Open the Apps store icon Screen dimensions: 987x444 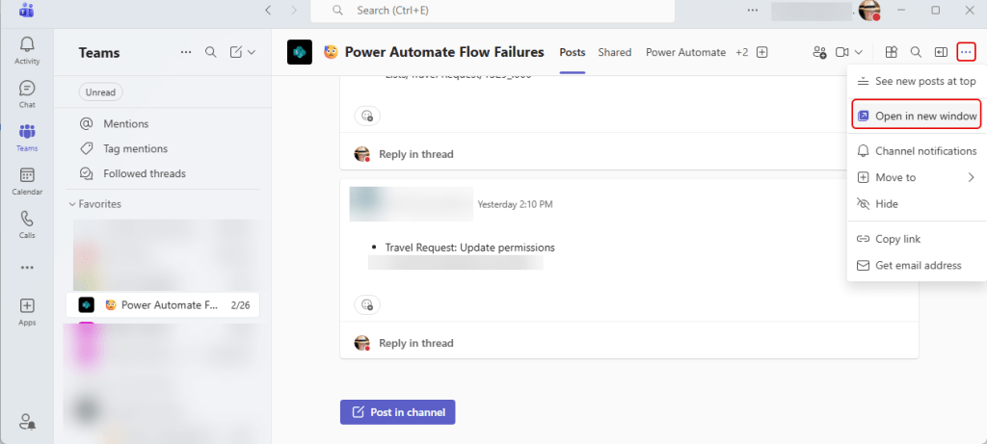(x=27, y=311)
